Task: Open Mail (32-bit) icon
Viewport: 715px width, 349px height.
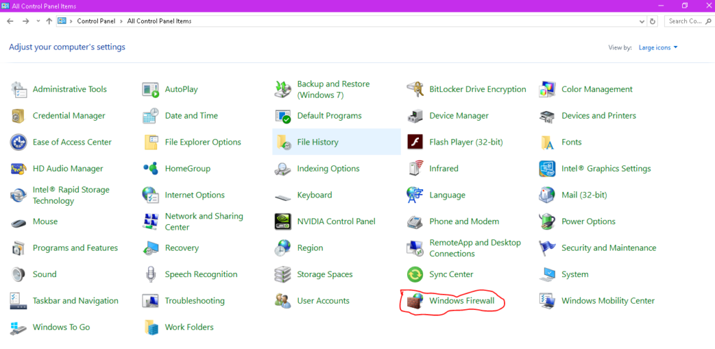Action: [547, 195]
